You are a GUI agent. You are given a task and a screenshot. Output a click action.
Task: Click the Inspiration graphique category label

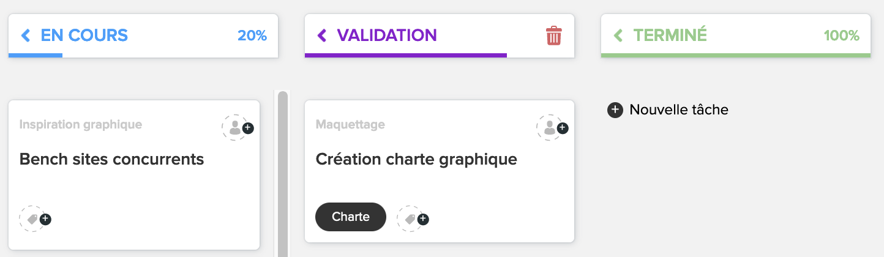click(x=81, y=125)
